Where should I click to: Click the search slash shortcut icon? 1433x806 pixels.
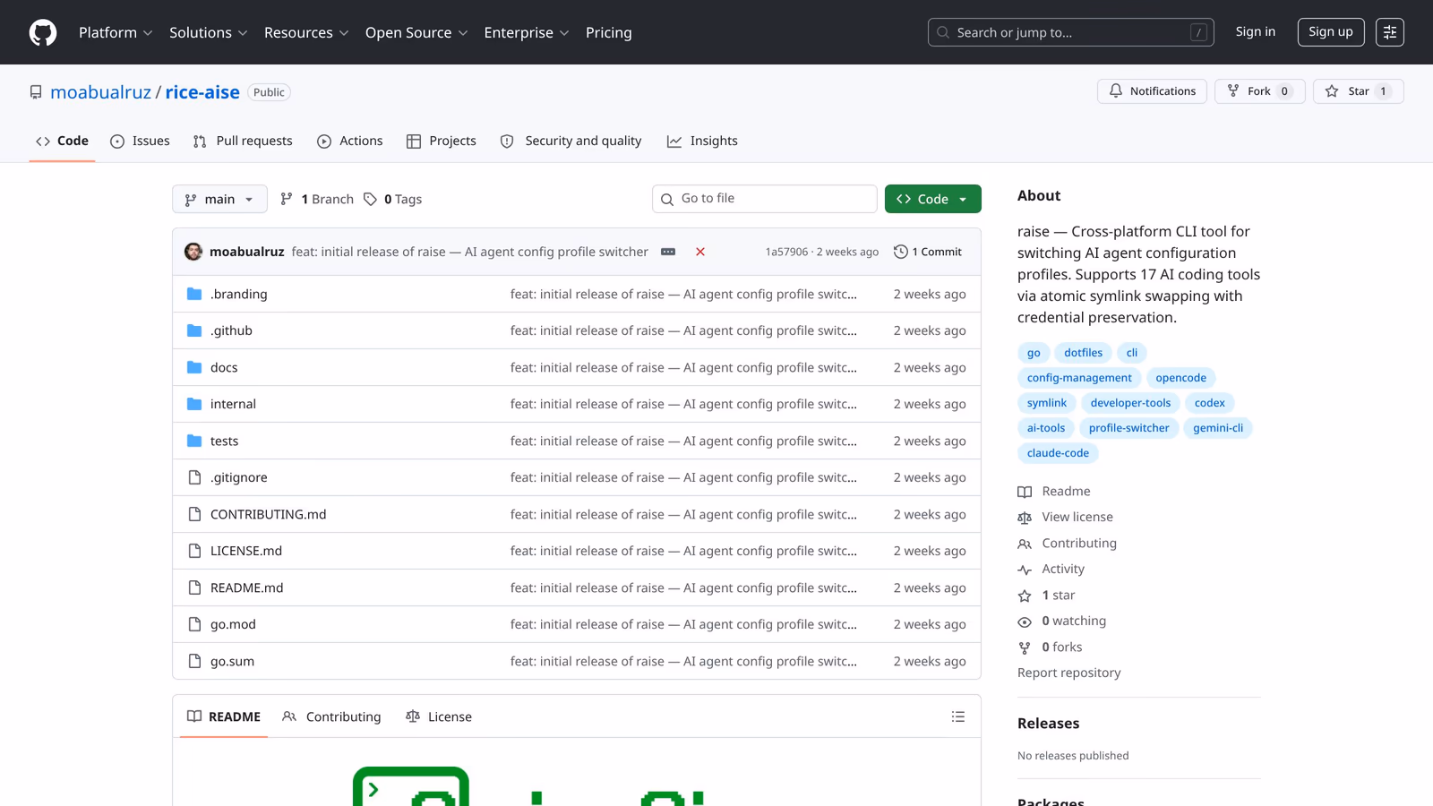[1198, 32]
